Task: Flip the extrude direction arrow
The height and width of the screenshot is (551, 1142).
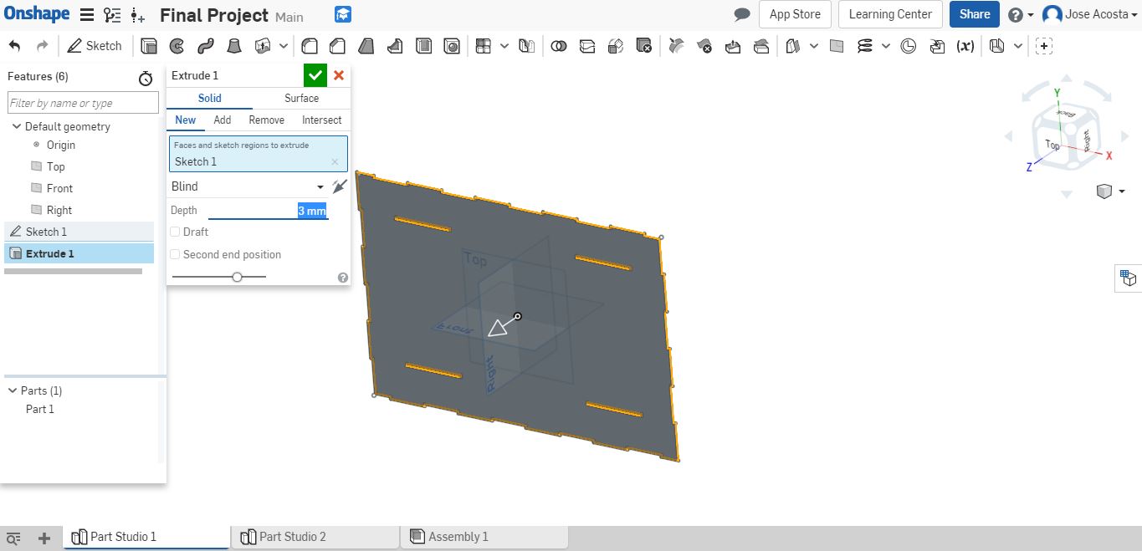Action: (339, 186)
